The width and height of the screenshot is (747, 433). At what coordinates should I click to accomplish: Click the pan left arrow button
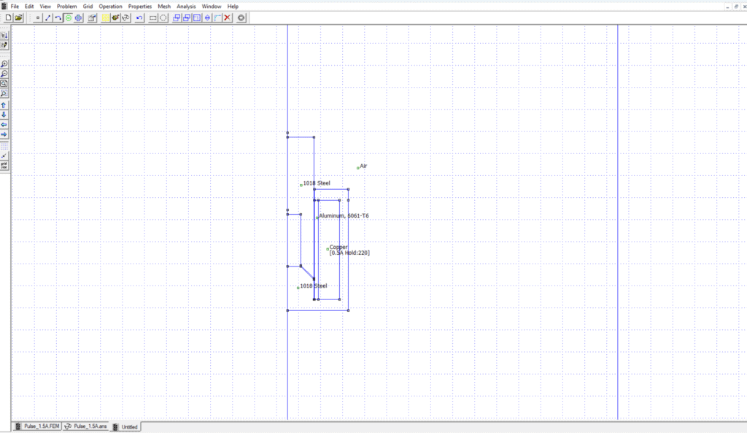coord(4,124)
